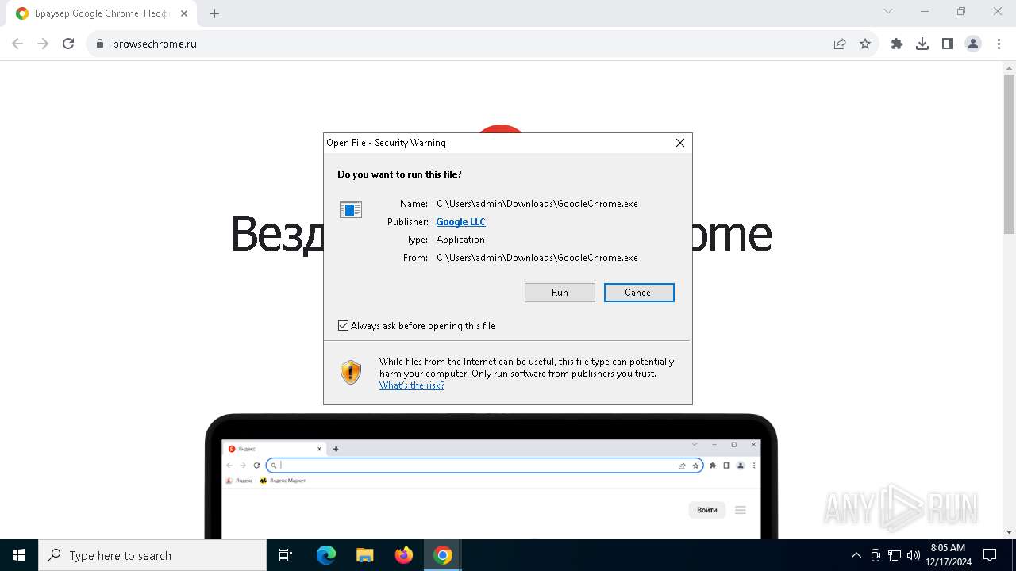Image resolution: width=1016 pixels, height=571 pixels.
Task: Select the Браузер Google Chrome tab
Action: (102, 13)
